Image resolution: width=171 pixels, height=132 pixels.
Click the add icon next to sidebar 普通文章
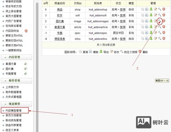point(26,64)
